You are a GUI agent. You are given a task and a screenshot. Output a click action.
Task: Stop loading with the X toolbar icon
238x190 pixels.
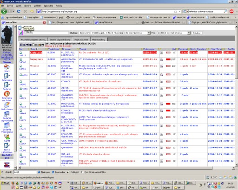25,11
